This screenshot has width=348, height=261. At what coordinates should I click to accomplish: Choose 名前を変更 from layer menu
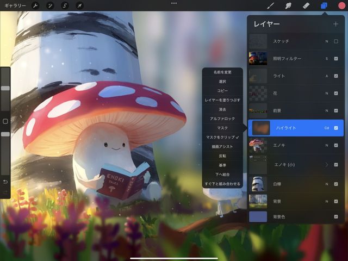coord(222,72)
